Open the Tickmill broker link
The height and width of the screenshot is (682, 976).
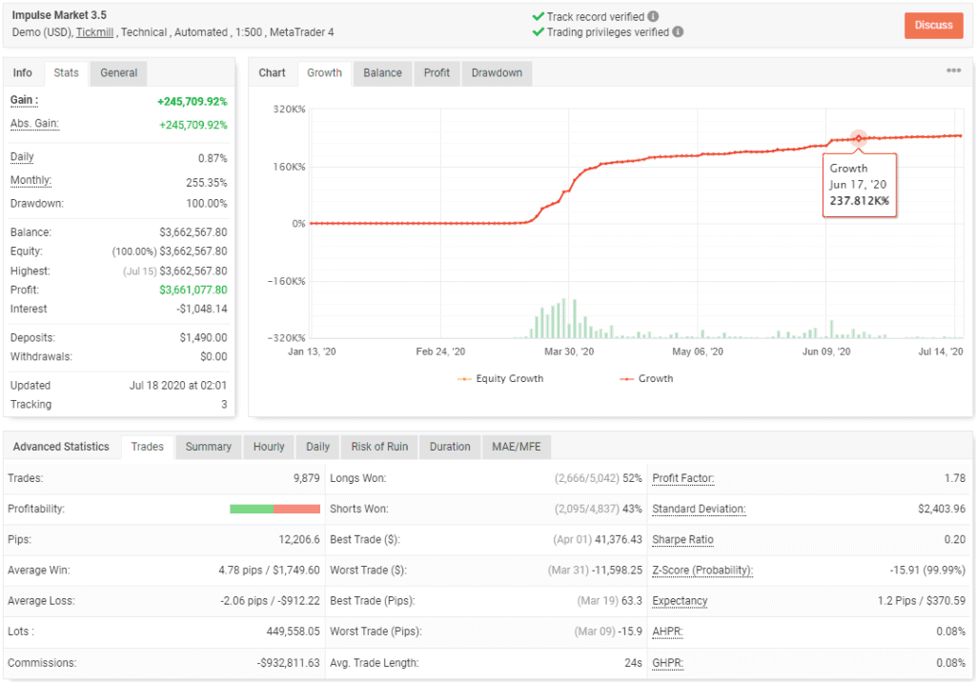(x=94, y=31)
